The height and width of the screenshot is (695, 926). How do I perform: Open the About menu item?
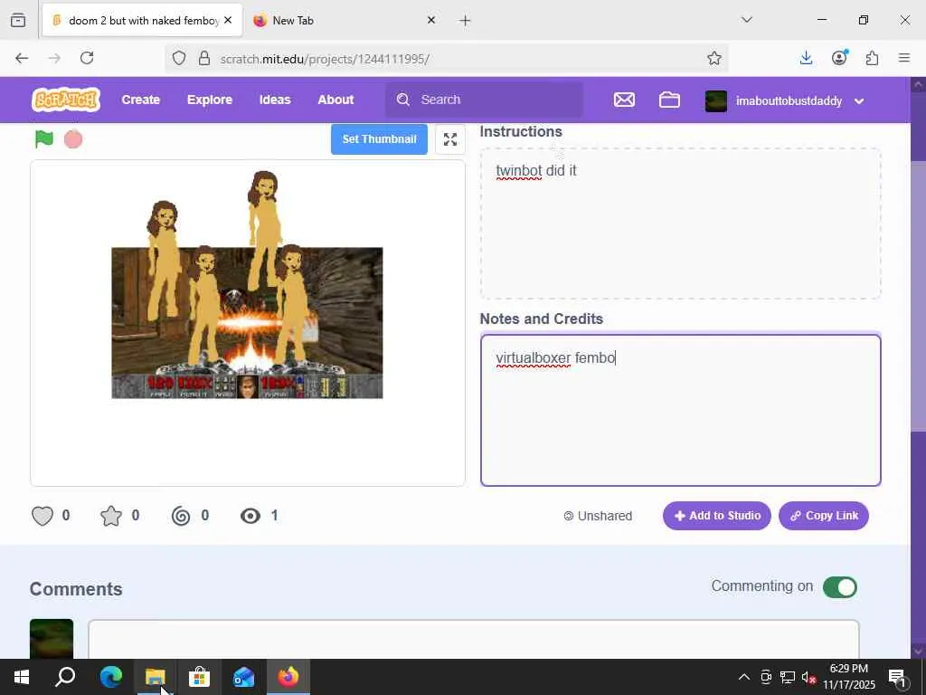pyautogui.click(x=335, y=100)
